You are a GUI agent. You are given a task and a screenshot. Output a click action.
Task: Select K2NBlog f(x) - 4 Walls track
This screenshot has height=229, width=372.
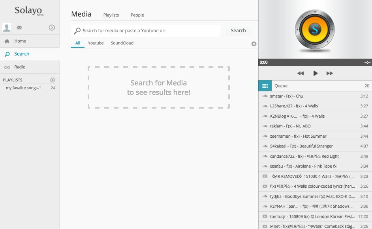click(315, 116)
